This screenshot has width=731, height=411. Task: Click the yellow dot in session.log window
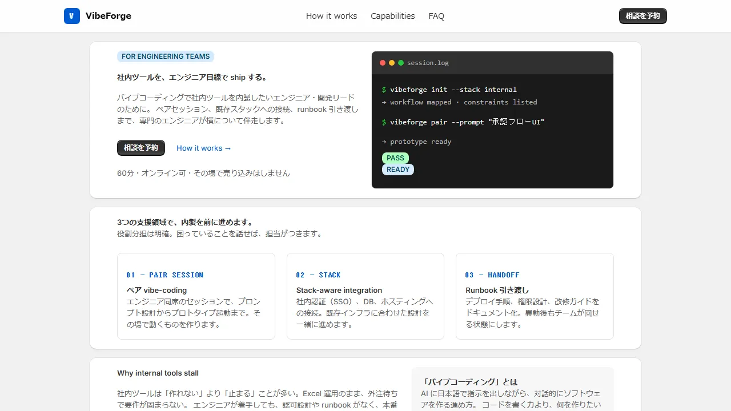click(392, 63)
